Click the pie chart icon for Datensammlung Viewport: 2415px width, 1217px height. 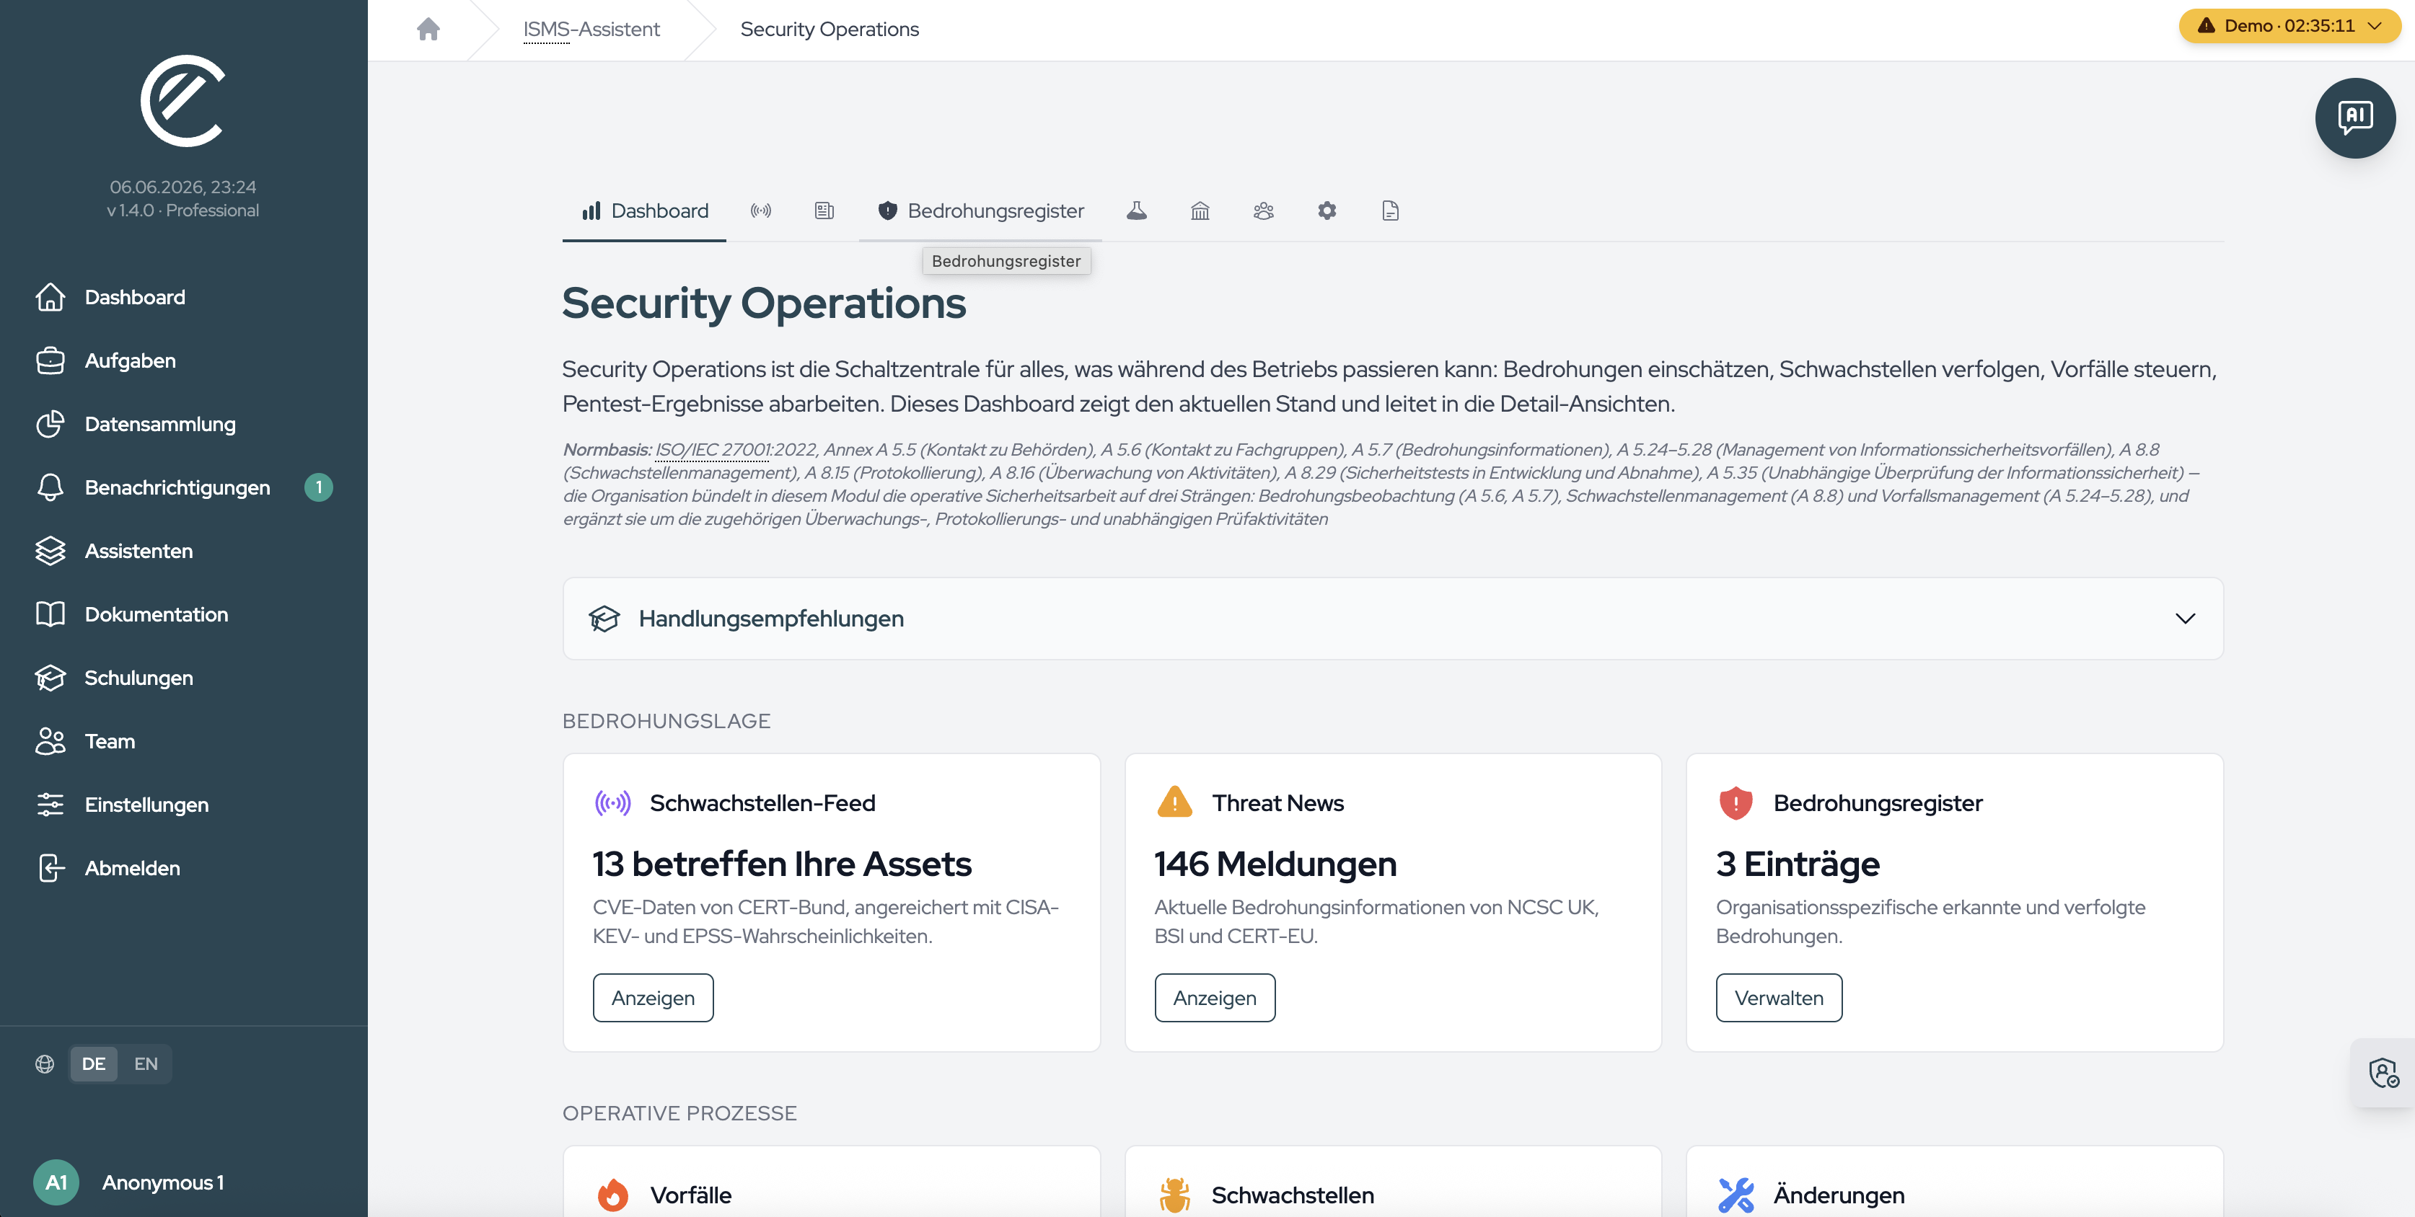point(50,425)
